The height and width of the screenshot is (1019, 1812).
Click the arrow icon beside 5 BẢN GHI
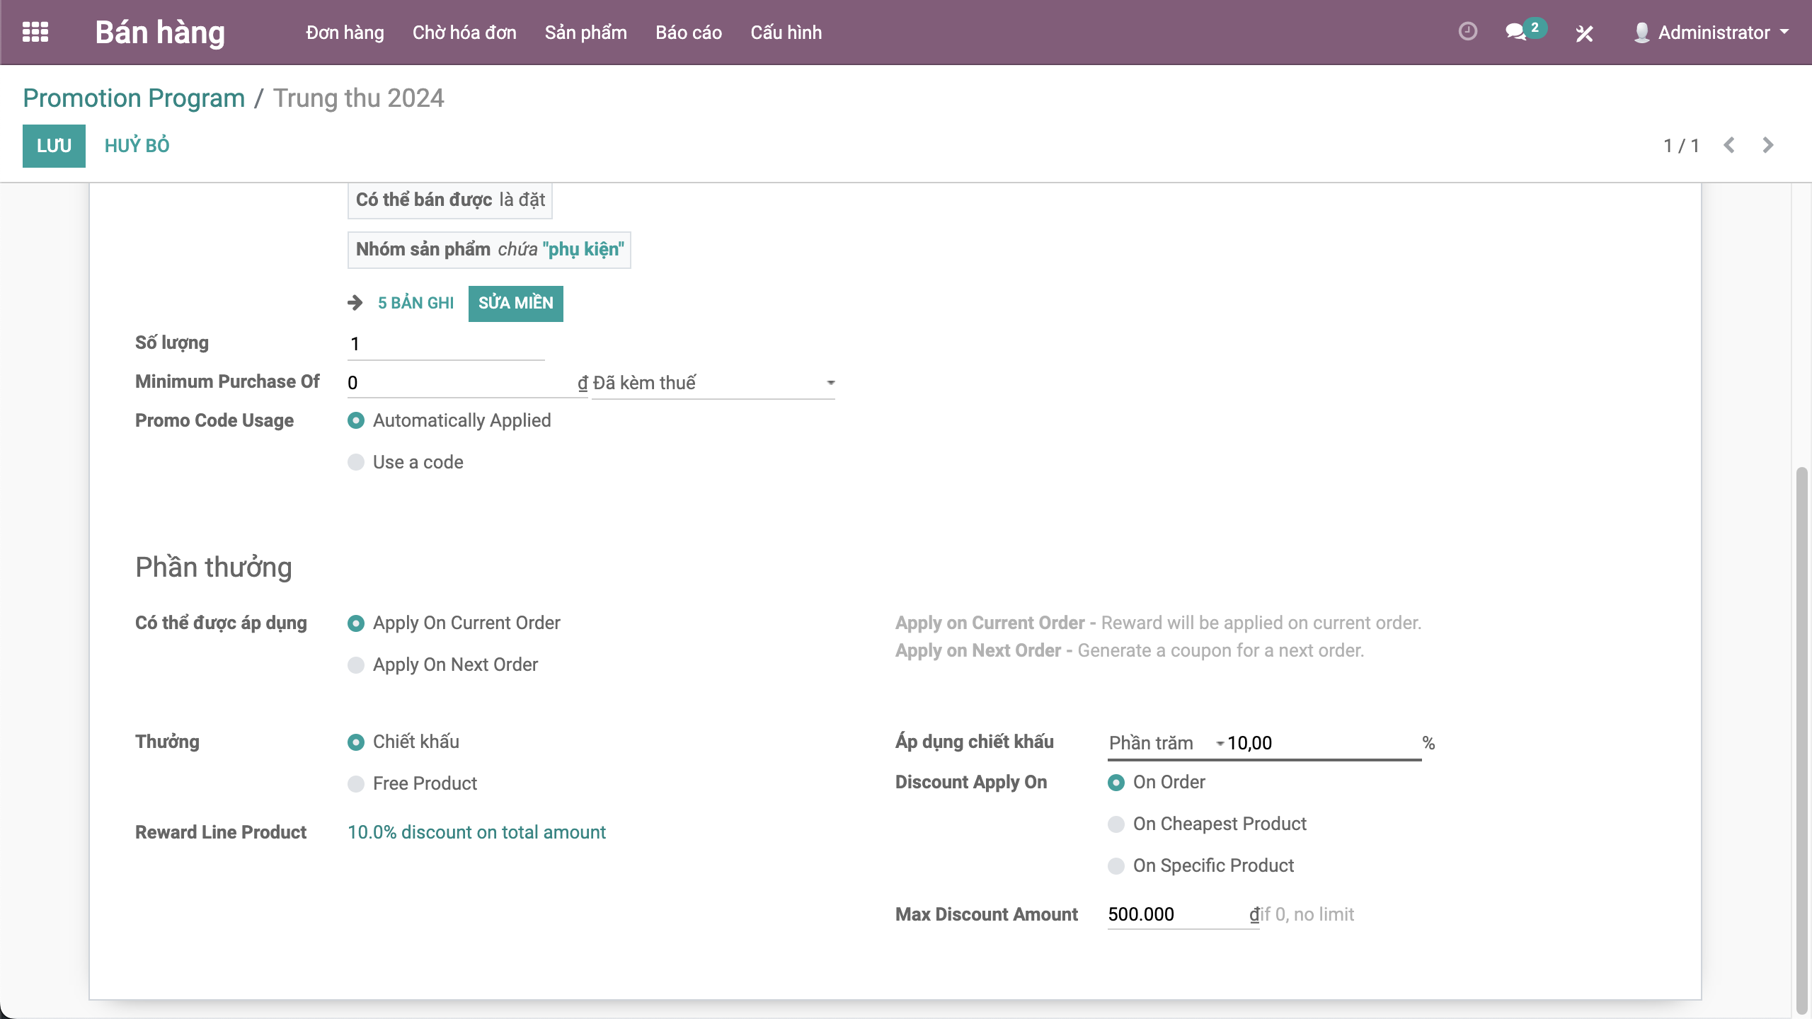coord(355,303)
